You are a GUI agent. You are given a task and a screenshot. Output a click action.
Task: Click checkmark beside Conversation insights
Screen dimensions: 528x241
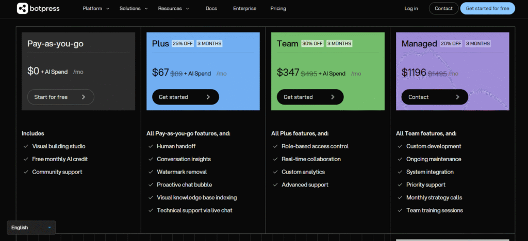(x=151, y=159)
